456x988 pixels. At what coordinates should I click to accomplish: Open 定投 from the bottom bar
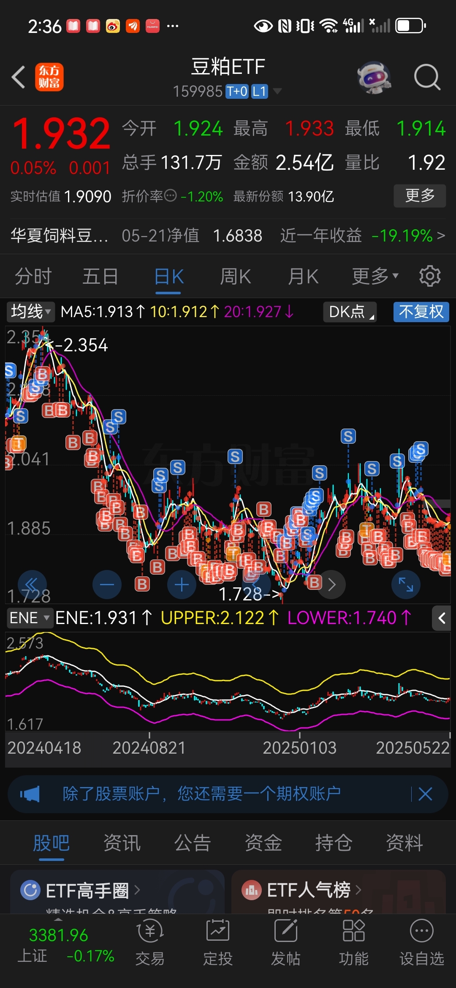point(218,942)
